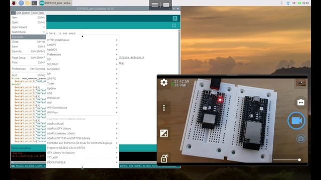Screen dimensions: 321x180
Task: Expand the Ticker examples
Action: (x=82, y=83)
